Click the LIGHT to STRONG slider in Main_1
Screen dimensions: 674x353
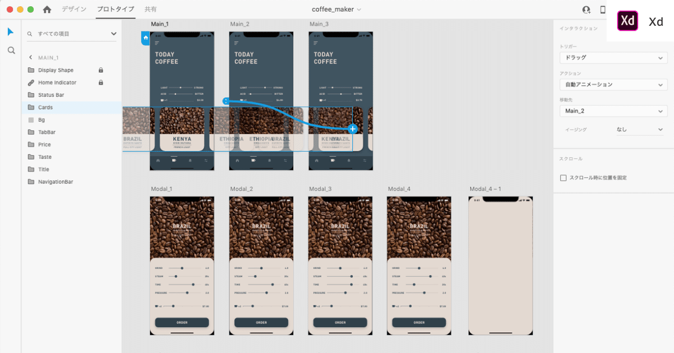(182, 88)
